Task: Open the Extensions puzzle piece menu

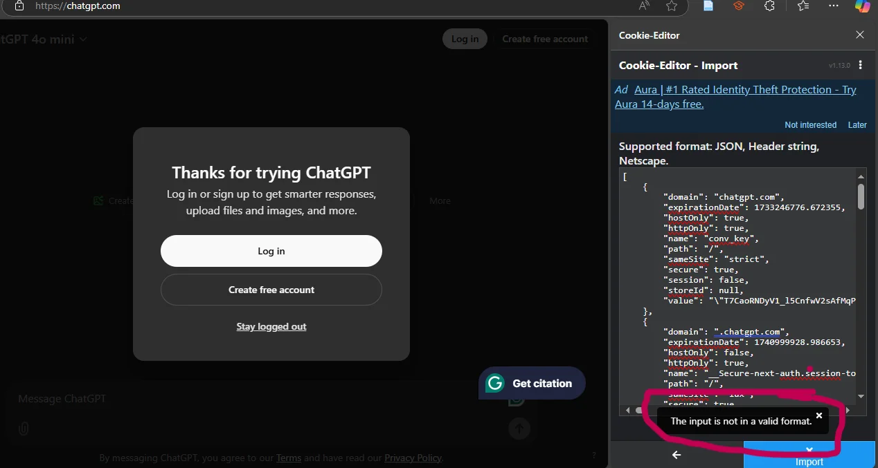Action: click(769, 6)
